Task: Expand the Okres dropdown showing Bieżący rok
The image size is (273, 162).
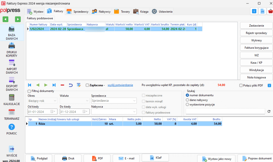Action: click(43, 101)
